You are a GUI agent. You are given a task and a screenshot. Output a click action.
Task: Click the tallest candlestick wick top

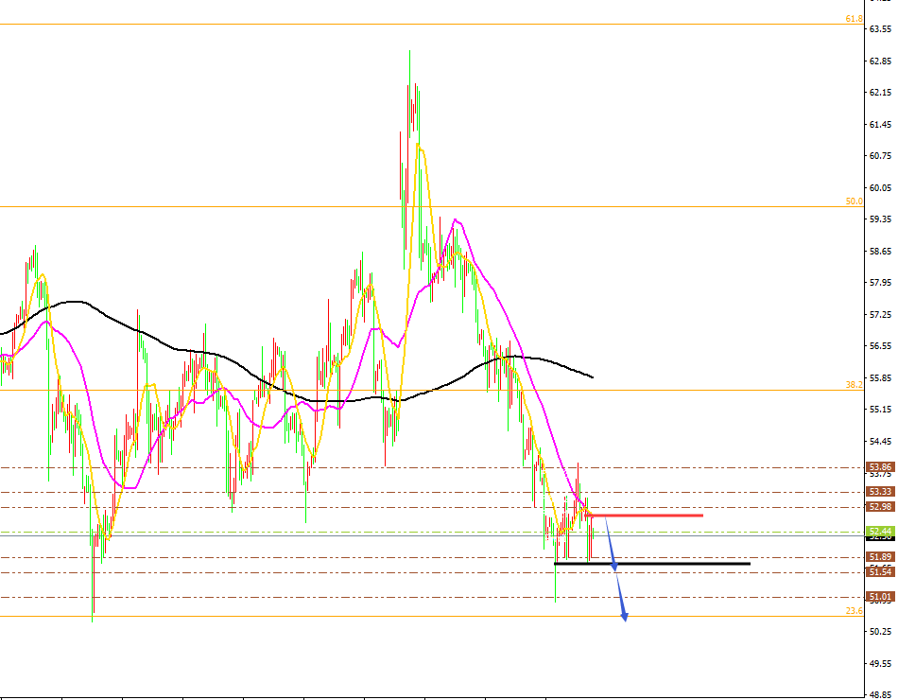409,51
